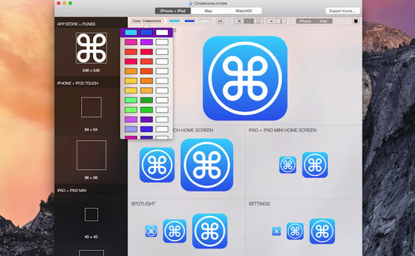This screenshot has width=415, height=256.
Task: Switch preview to iPhone
Action: [x=305, y=21]
